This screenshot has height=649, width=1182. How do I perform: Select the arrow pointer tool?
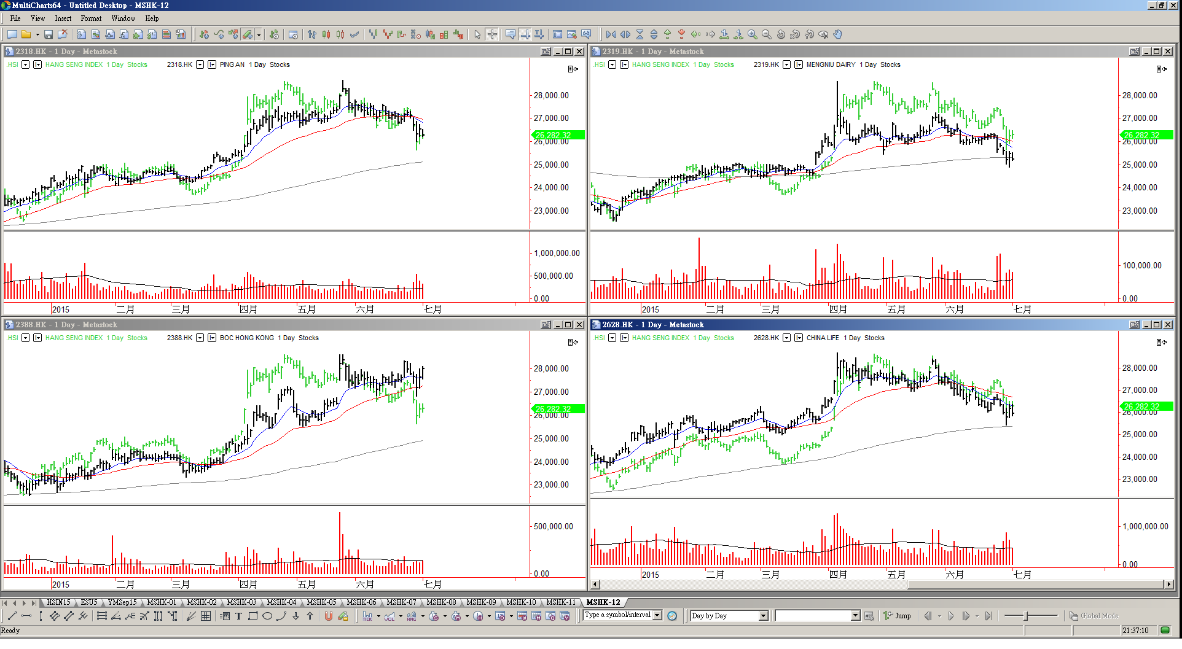[x=477, y=34]
